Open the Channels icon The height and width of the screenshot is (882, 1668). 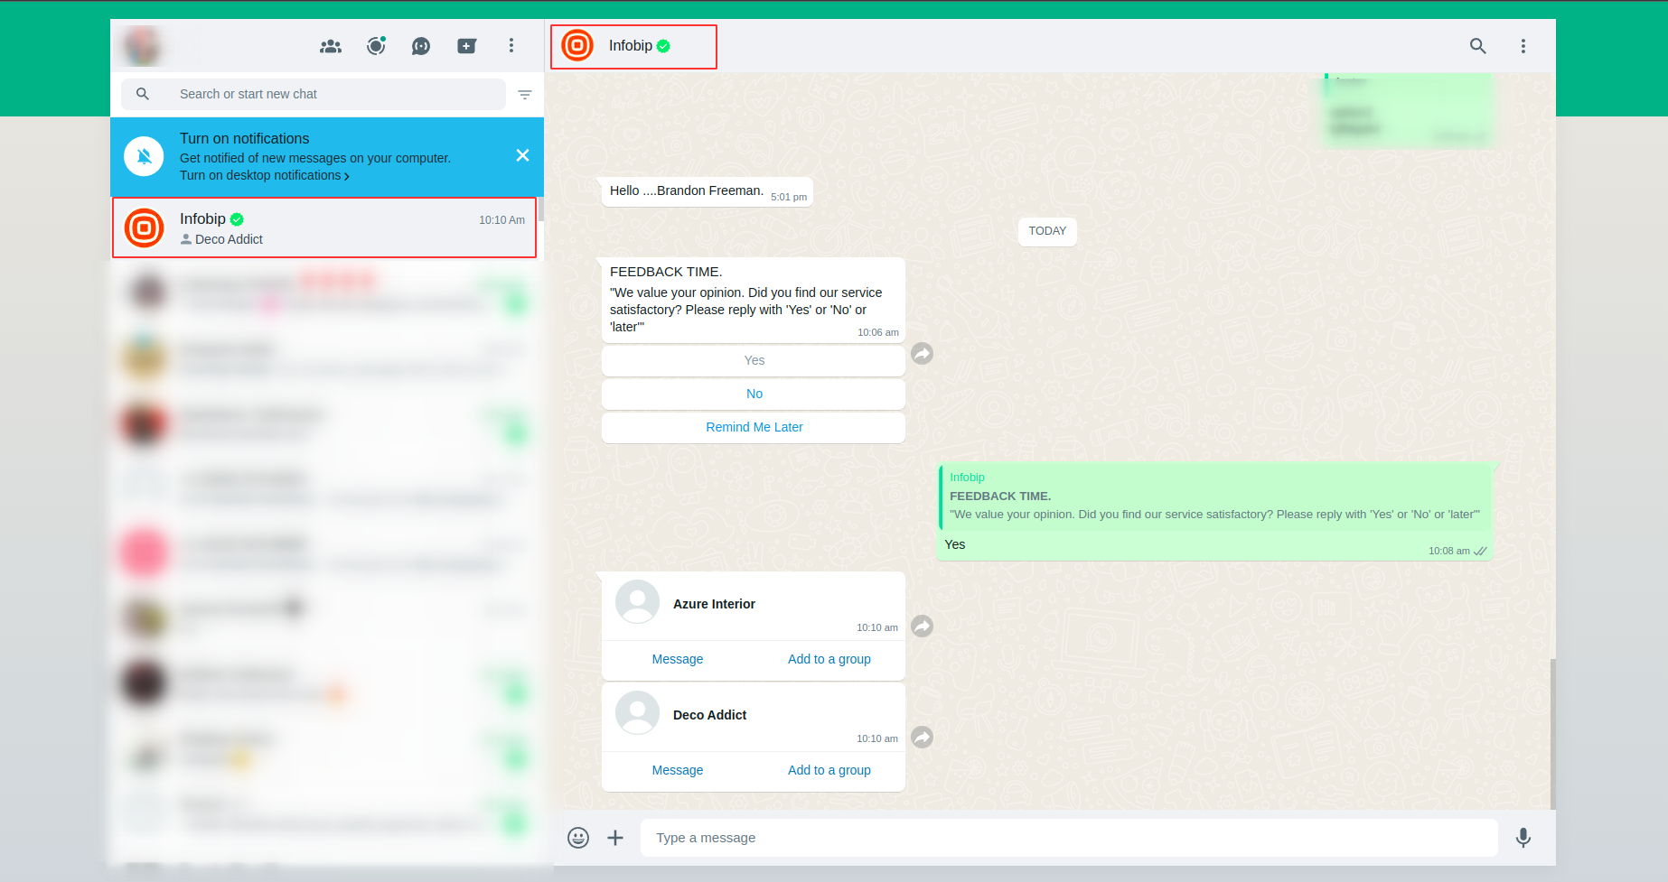421,46
